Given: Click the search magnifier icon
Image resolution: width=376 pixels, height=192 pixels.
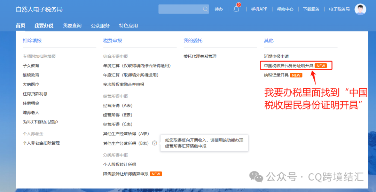Looking at the screenshot, I should [x=205, y=9].
